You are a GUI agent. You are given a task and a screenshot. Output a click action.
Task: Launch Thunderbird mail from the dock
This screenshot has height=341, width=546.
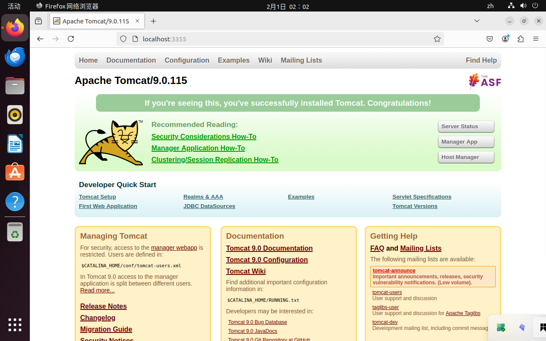click(x=15, y=57)
